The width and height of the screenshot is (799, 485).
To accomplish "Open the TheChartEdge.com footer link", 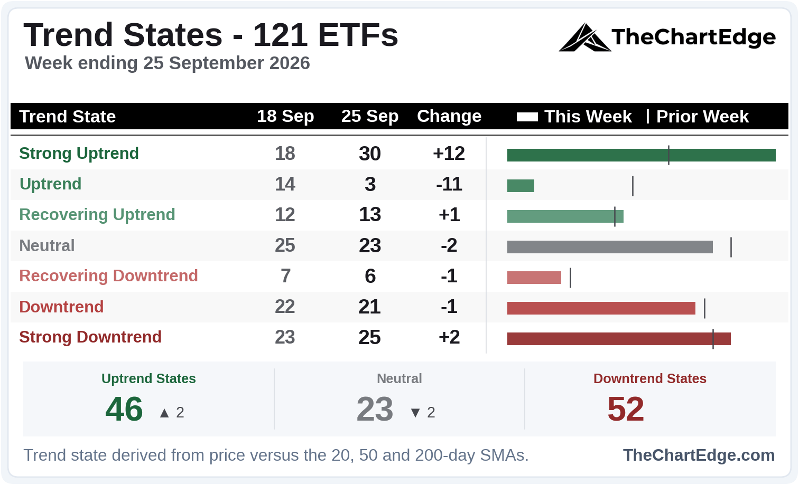I will tap(699, 455).
